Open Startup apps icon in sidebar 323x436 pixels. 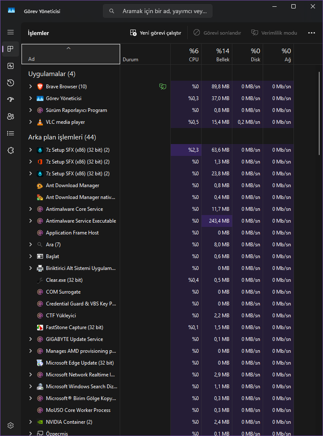click(11, 100)
